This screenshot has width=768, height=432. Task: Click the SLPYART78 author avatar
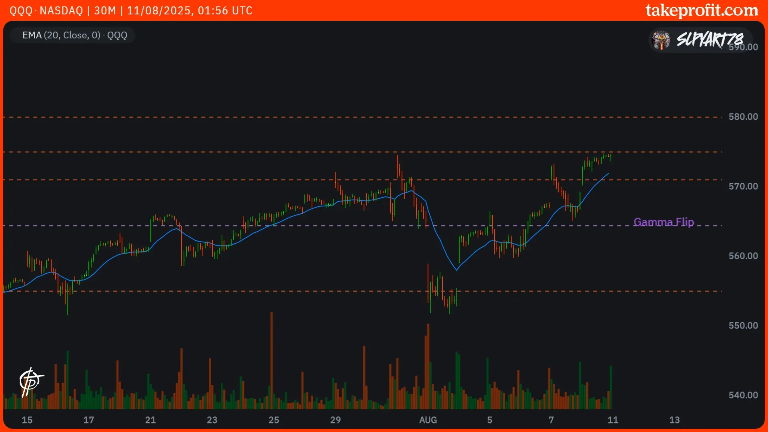[661, 40]
